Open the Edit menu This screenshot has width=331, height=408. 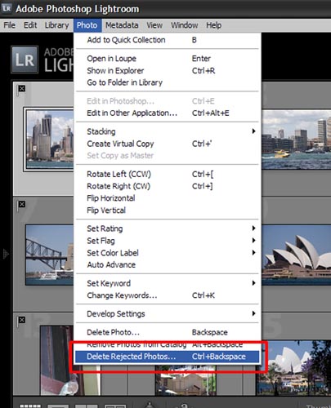(x=30, y=25)
